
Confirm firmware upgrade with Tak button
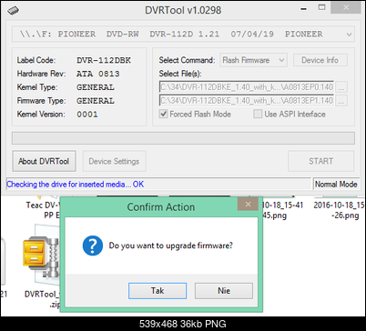pos(158,291)
